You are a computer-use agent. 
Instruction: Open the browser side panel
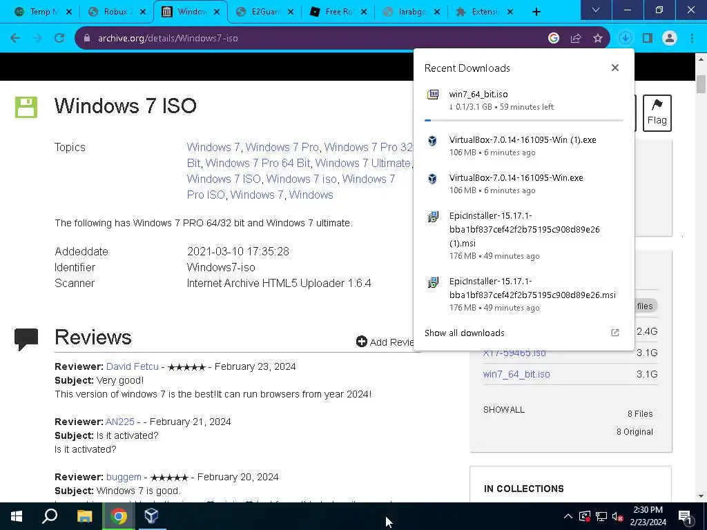pos(648,39)
